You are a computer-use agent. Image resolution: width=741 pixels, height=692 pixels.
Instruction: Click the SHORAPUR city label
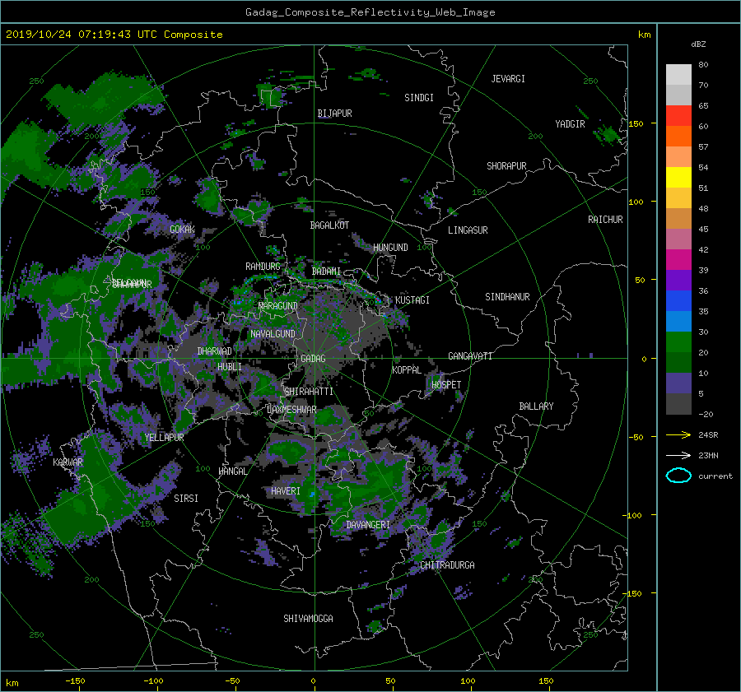click(506, 166)
